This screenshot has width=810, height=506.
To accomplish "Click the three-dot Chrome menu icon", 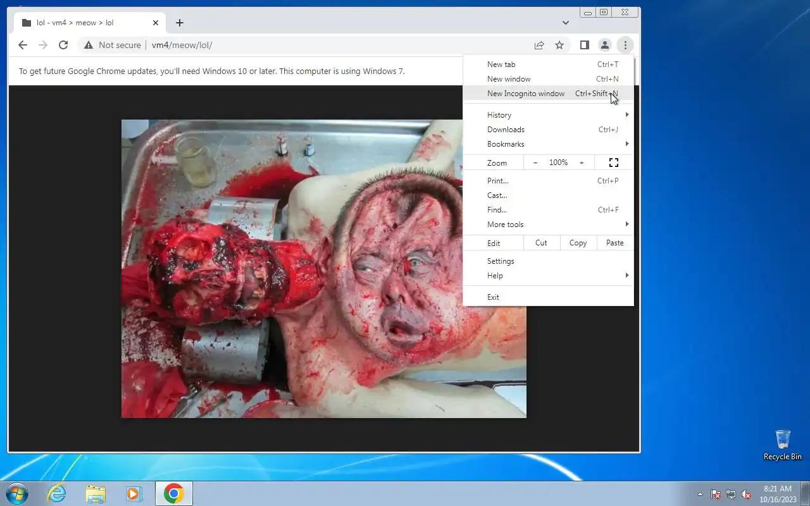I will click(x=625, y=45).
